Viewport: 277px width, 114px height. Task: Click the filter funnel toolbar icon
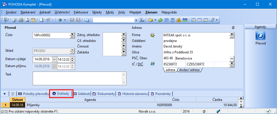(x=142, y=20)
